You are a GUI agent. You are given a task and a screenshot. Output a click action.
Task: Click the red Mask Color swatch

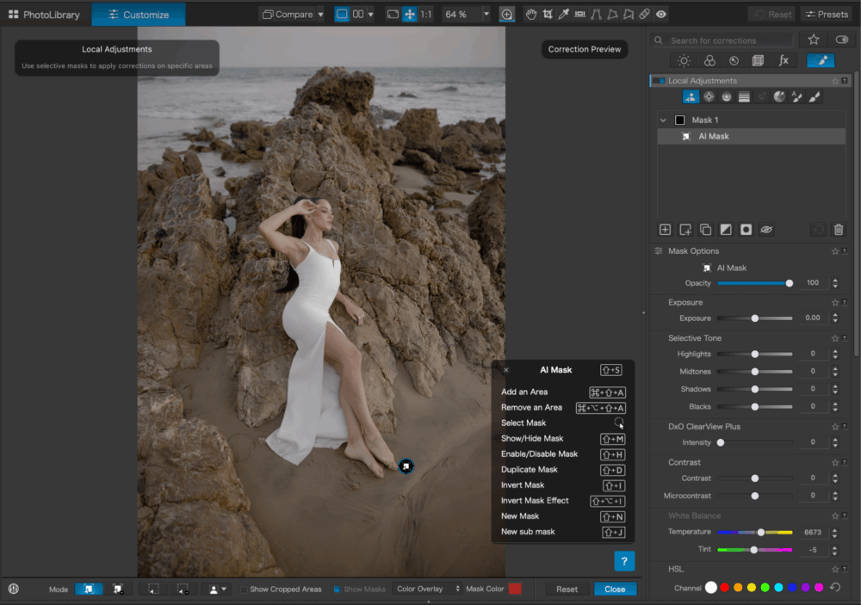(515, 590)
